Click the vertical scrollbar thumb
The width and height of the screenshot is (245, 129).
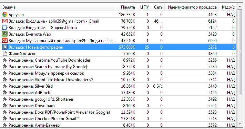[x=239, y=52]
